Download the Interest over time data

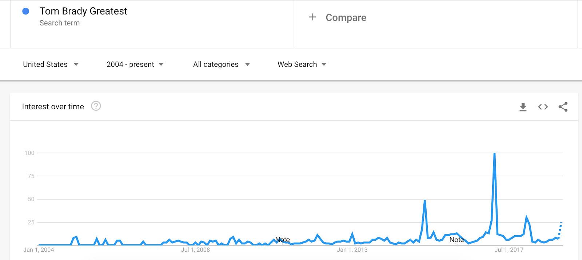(x=523, y=107)
